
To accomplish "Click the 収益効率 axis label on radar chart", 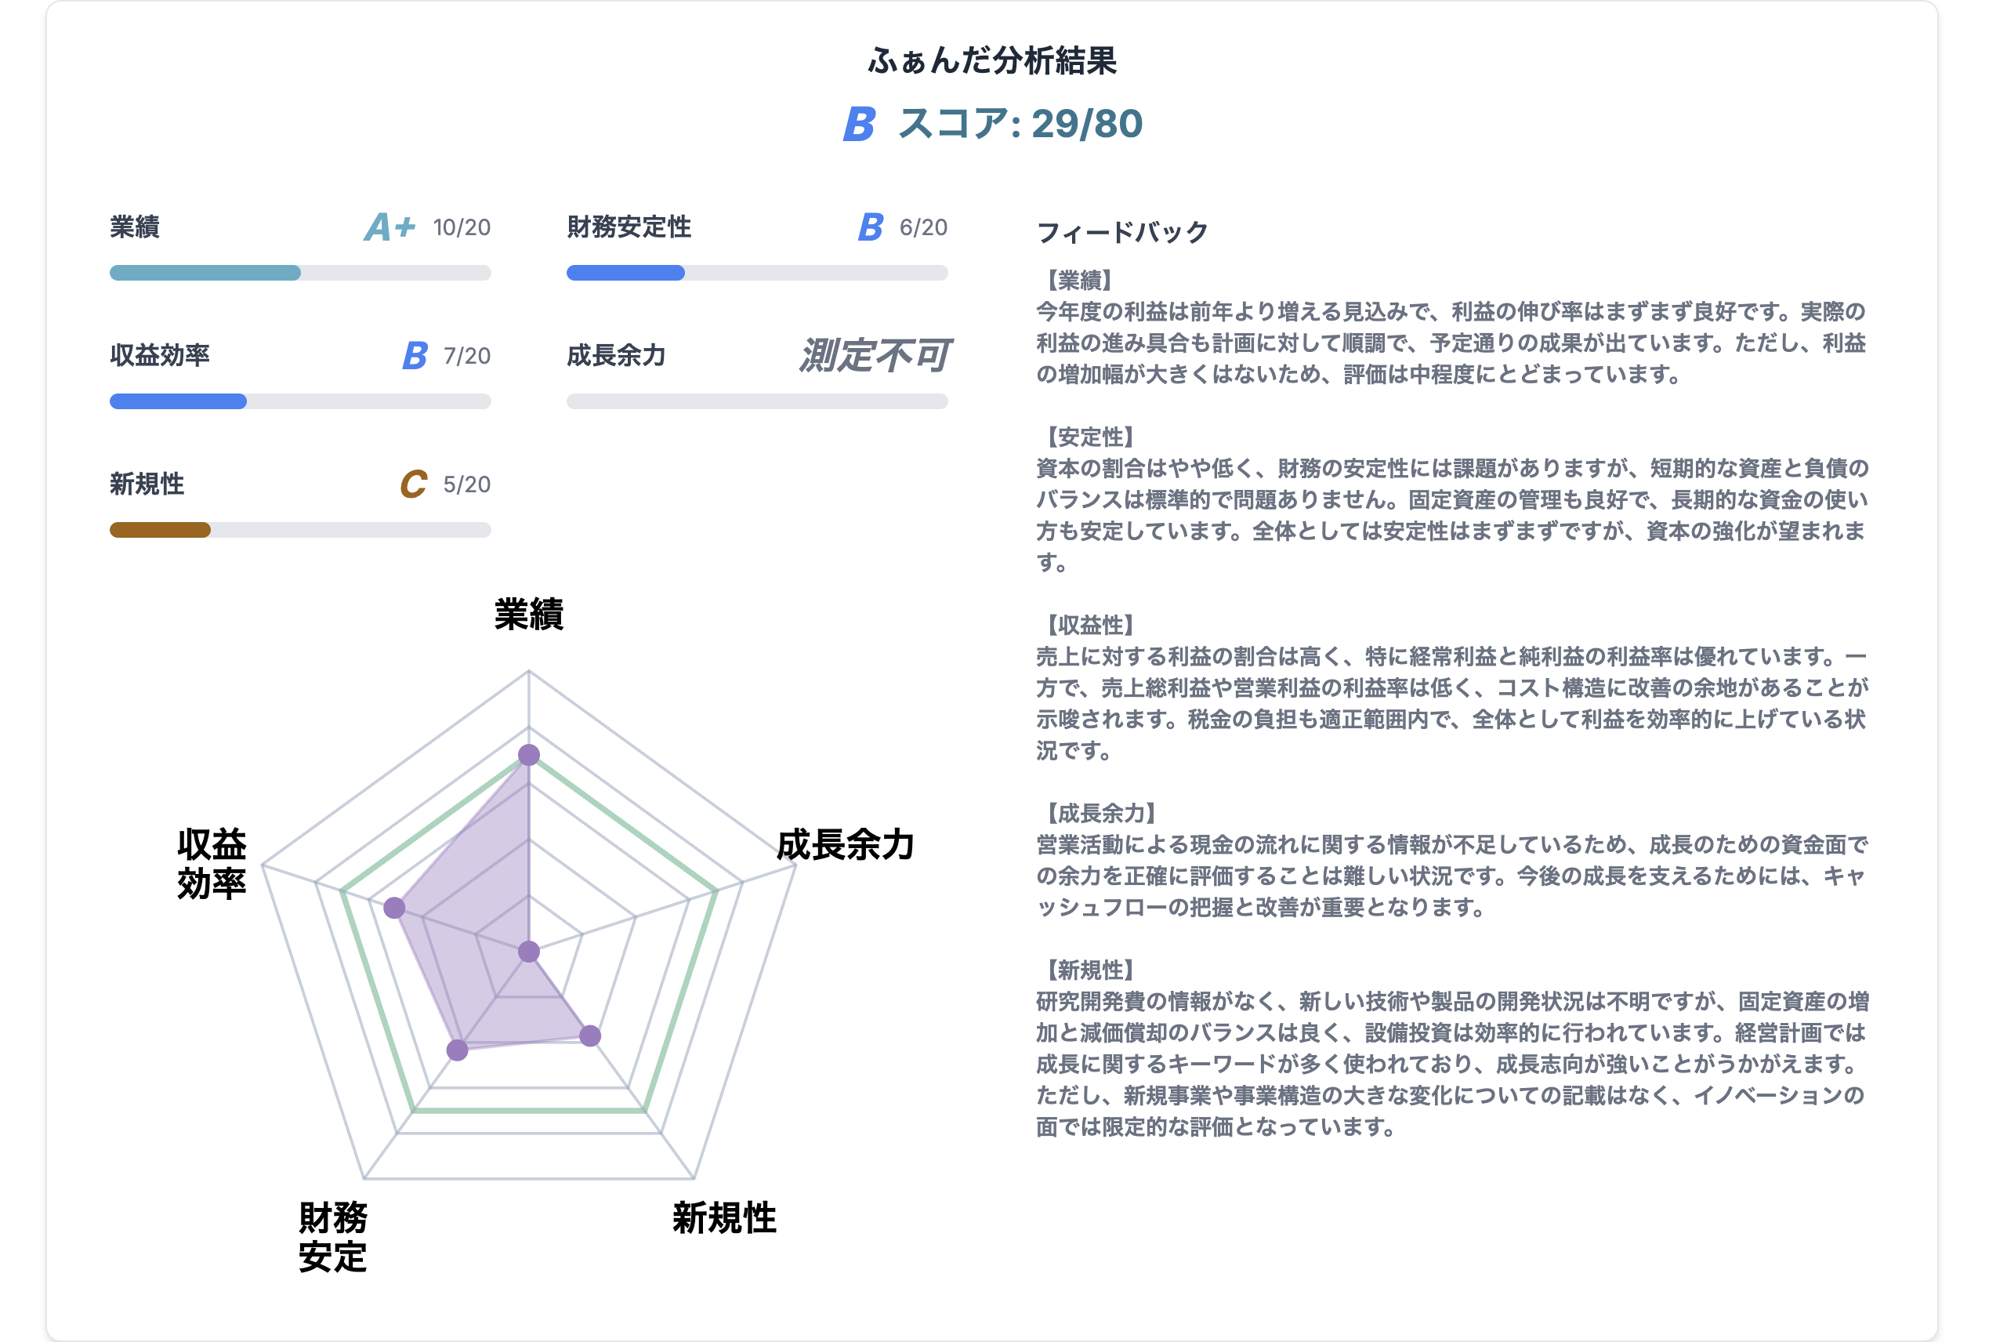I will pyautogui.click(x=212, y=864).
